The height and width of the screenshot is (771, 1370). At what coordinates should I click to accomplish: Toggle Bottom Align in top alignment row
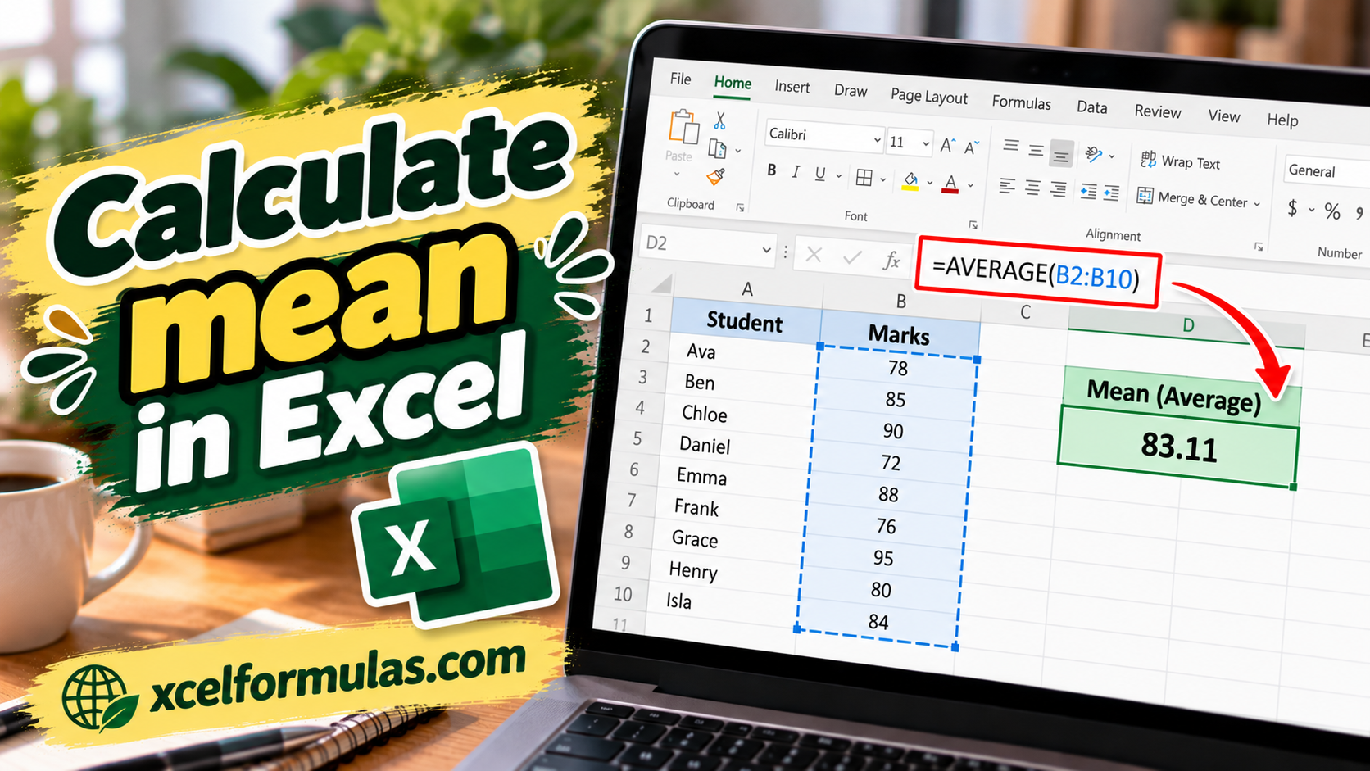click(x=1061, y=153)
